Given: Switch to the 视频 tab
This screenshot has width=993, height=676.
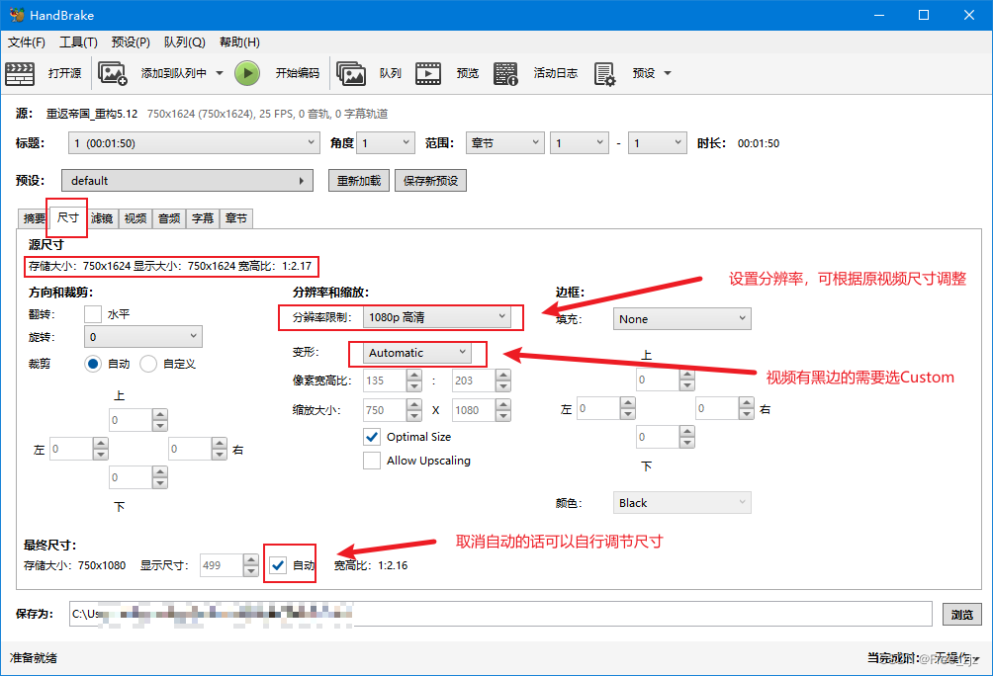Looking at the screenshot, I should tap(135, 218).
